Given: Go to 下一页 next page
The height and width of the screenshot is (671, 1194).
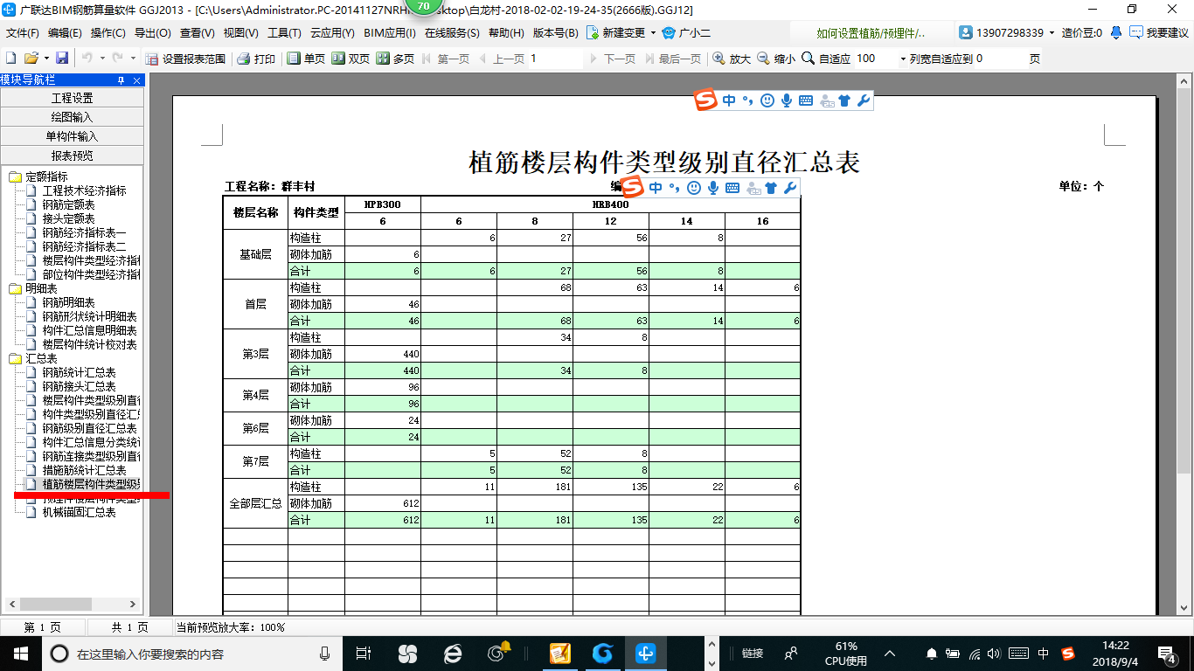Looking at the screenshot, I should (613, 59).
